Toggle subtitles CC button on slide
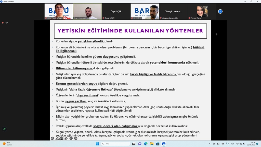The width and height of the screenshot is (261, 147). pos(62,138)
